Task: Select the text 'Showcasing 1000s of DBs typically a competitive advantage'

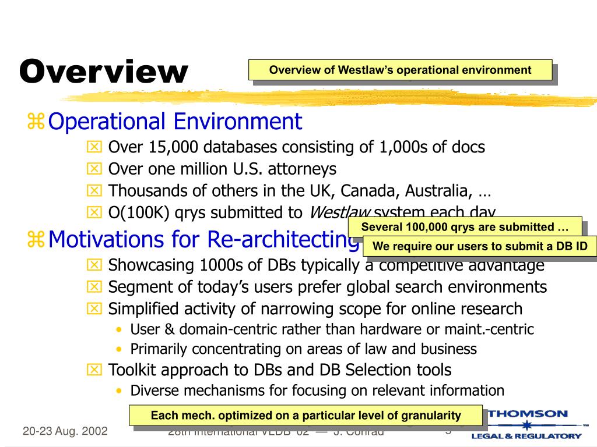Action: (326, 265)
